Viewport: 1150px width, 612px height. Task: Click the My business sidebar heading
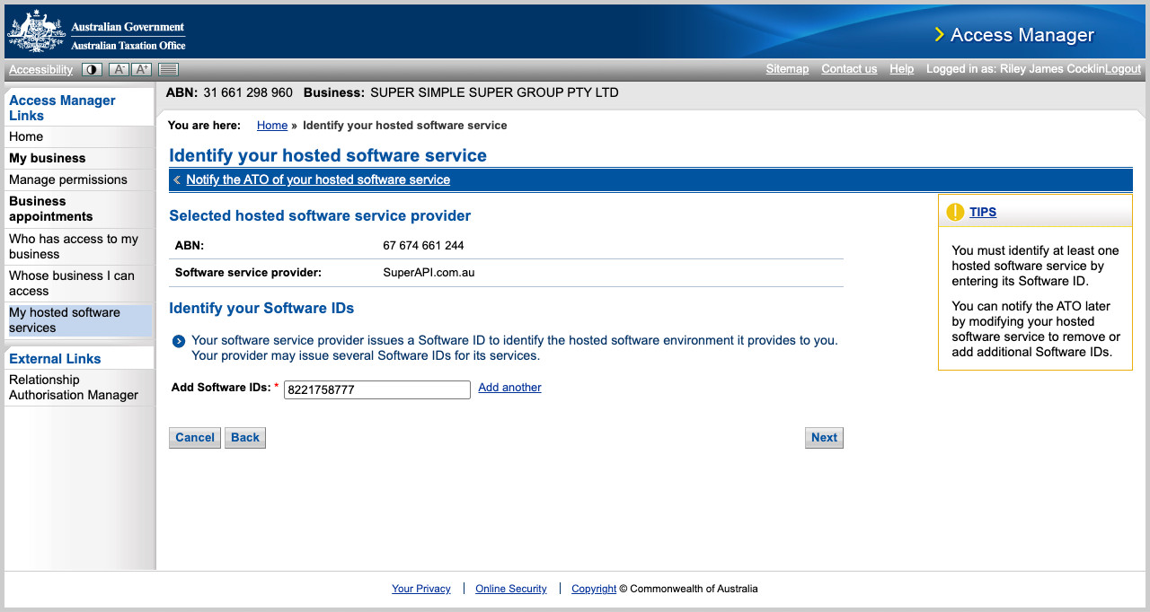pyautogui.click(x=48, y=158)
